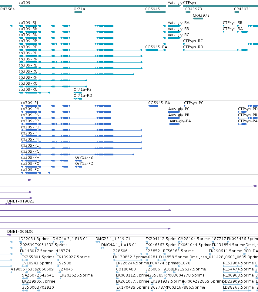
Task: Click the DME1-019022 clone feature
Action: click(131, 204)
